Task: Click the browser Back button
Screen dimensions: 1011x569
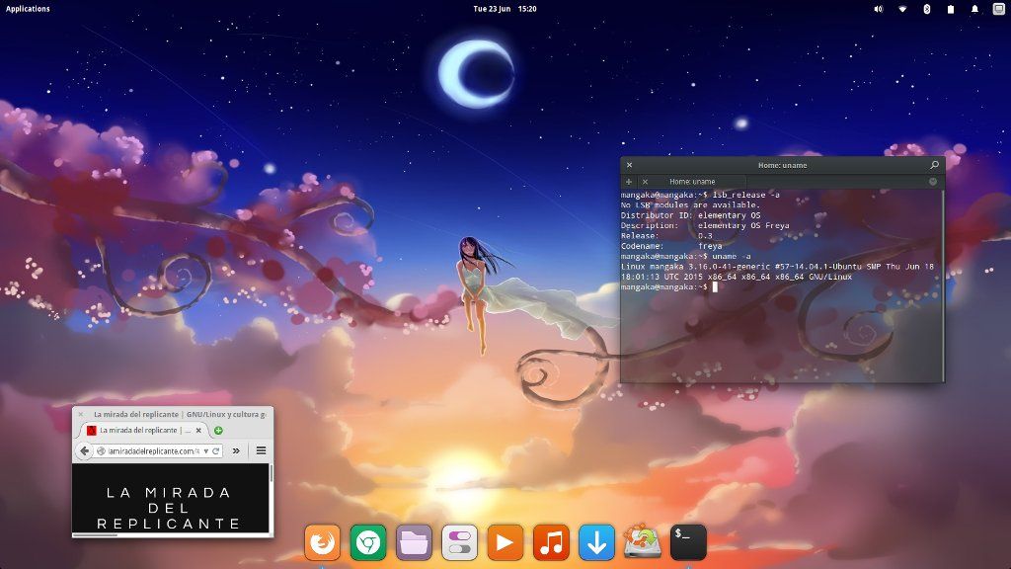Action: 84,450
